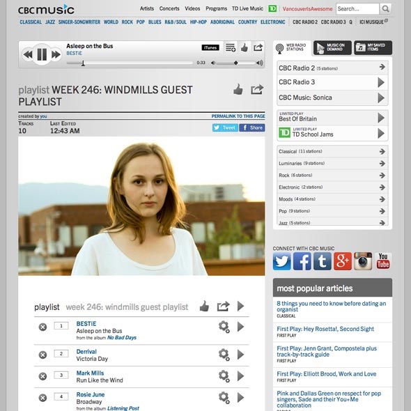This screenshot has width=411, height=411.
Task: Adjust the volume slider knob
Action: click(236, 63)
